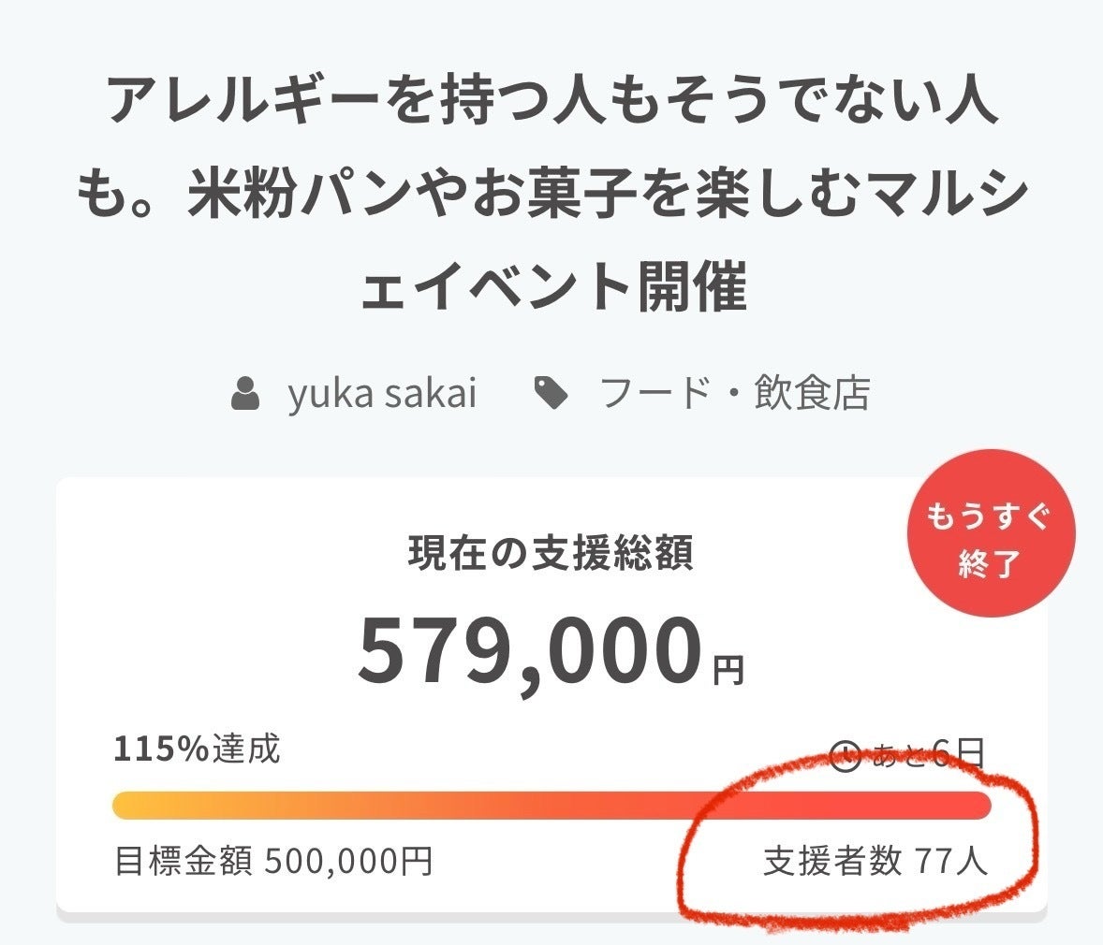Click the 支援者数 label
The image size is (1103, 945).
click(x=832, y=861)
